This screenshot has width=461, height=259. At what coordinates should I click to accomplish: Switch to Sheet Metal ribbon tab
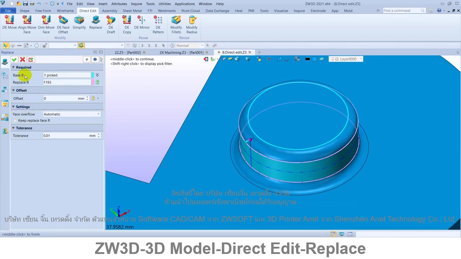point(132,11)
